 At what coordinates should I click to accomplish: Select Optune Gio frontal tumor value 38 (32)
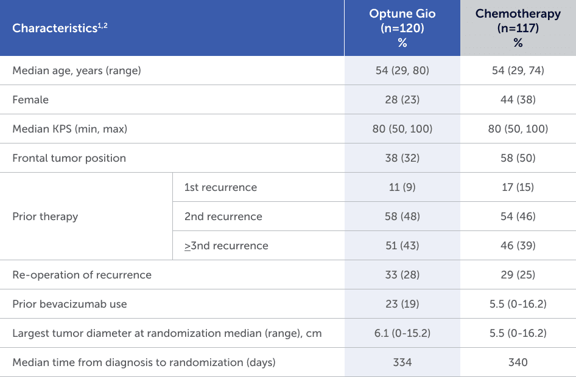coord(402,158)
